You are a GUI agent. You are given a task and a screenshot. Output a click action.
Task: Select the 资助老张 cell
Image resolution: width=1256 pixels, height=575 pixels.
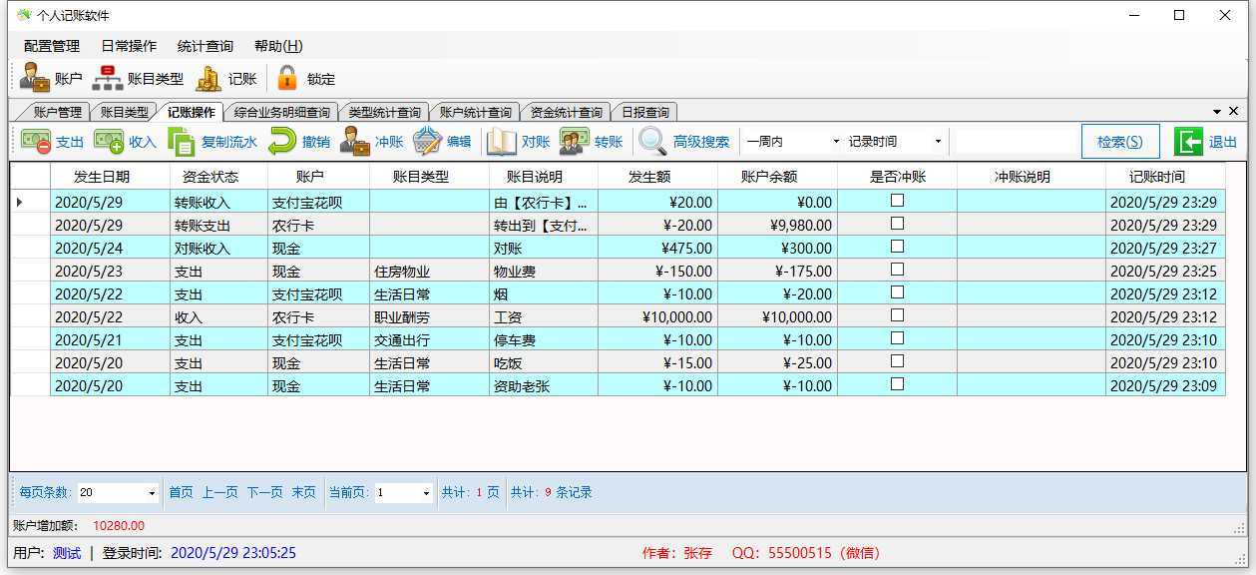tap(544, 385)
